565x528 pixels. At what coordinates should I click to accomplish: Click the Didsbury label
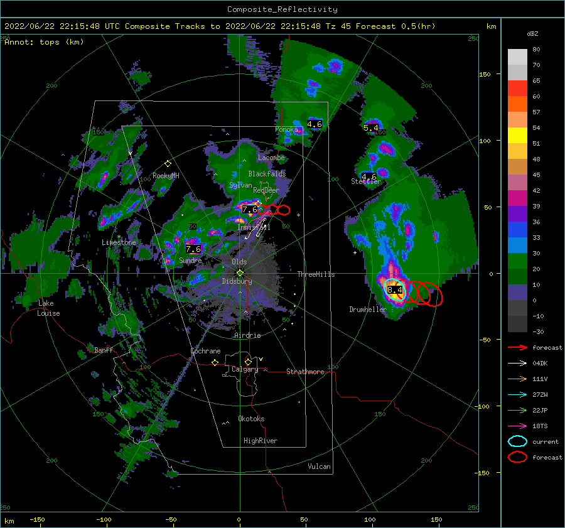[237, 281]
